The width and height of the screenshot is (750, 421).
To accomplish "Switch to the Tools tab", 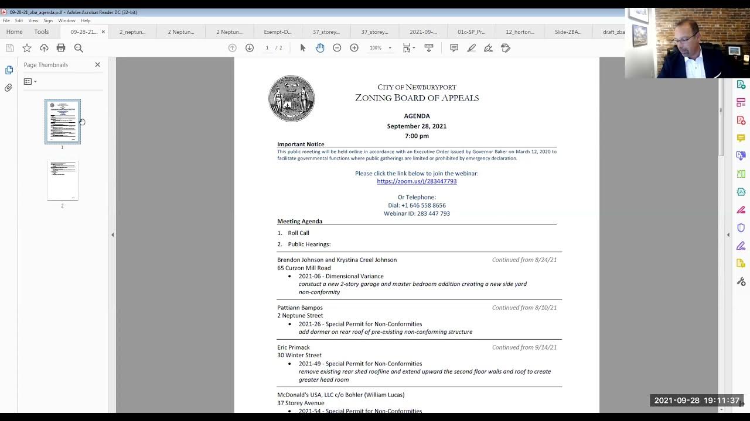I will 41,32.
